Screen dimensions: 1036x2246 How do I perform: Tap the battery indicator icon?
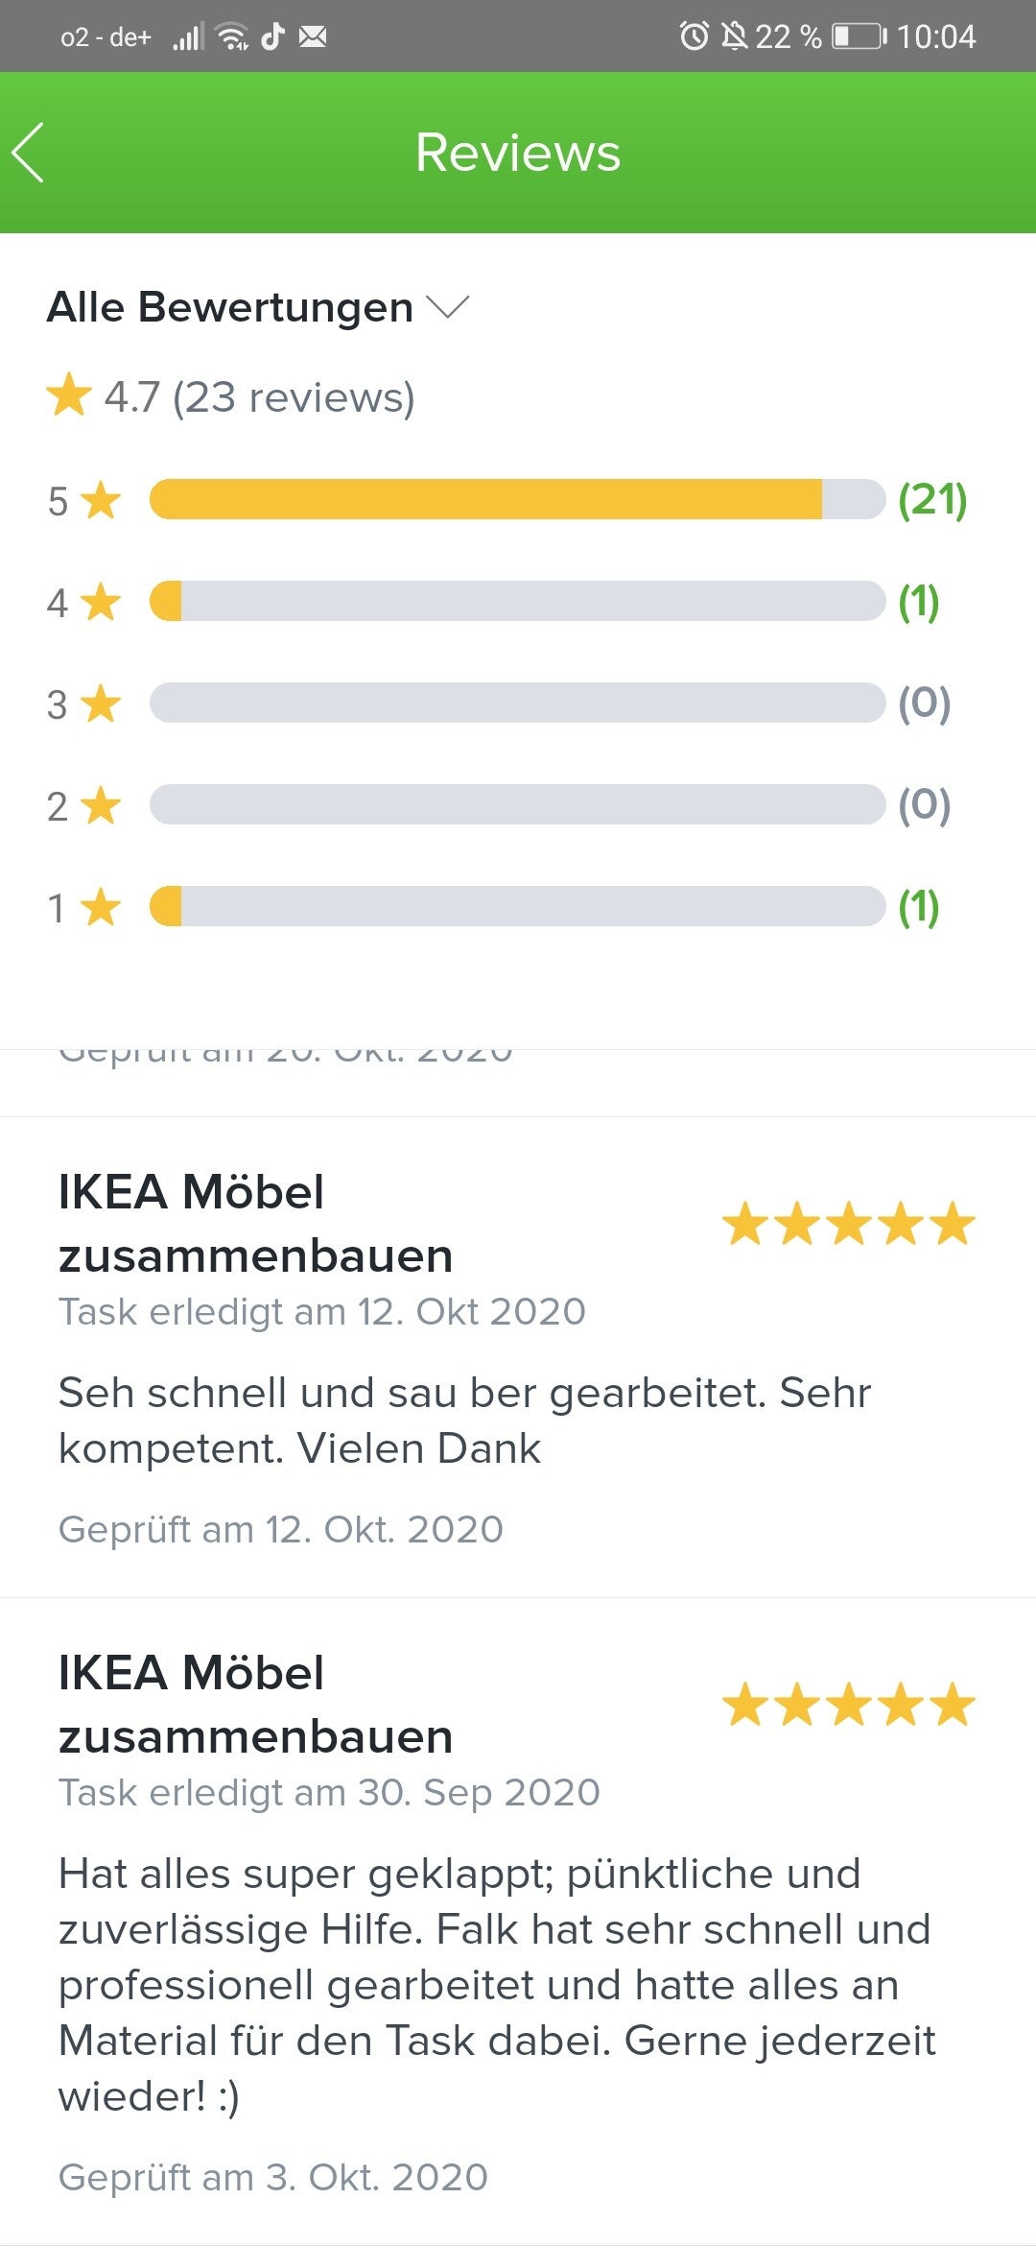859,36
